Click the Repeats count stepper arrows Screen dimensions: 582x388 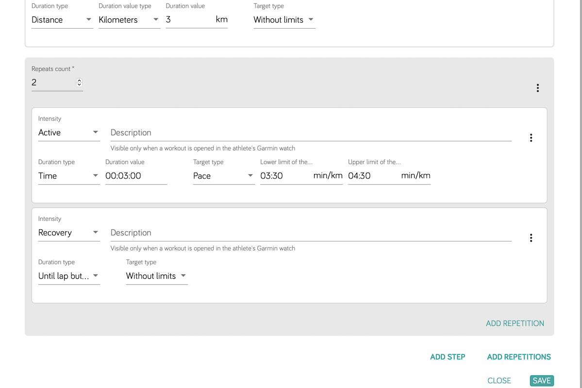pos(80,82)
